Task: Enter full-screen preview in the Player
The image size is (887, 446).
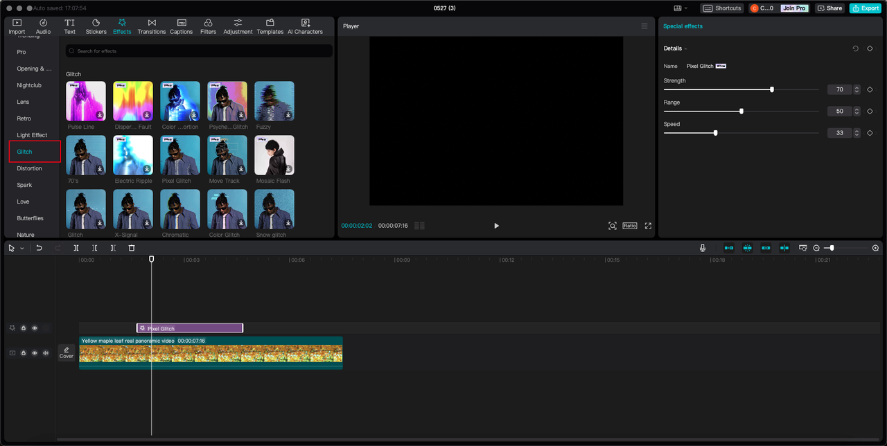Action: pyautogui.click(x=648, y=226)
